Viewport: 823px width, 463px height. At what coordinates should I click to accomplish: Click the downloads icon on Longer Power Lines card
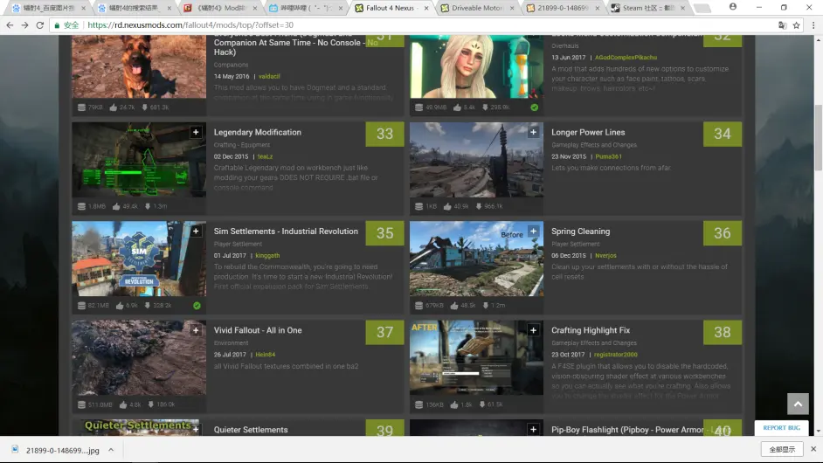point(479,206)
